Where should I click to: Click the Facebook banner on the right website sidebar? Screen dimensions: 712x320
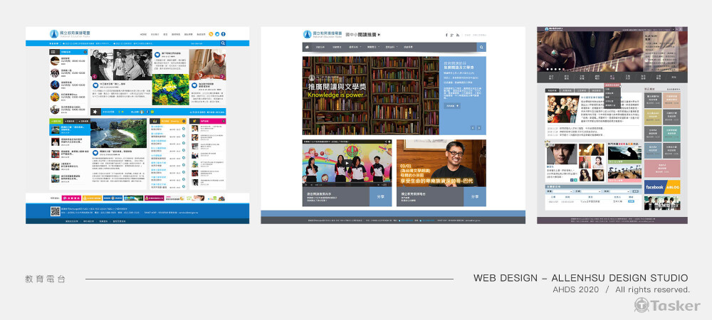tap(654, 187)
